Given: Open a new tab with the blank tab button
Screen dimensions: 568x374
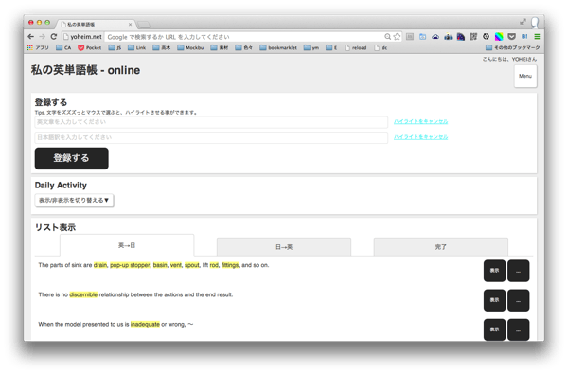Looking at the screenshot, I should 144,25.
